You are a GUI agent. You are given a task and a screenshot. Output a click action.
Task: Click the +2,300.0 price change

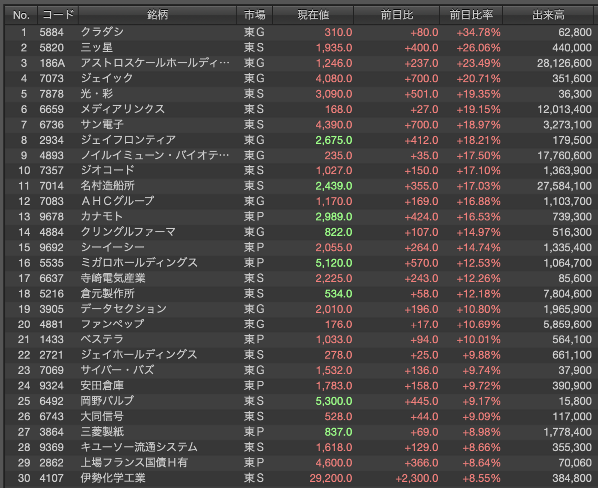click(x=417, y=478)
